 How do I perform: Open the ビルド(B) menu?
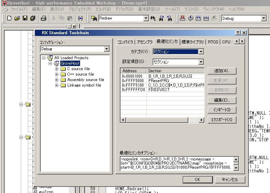click(103, 9)
